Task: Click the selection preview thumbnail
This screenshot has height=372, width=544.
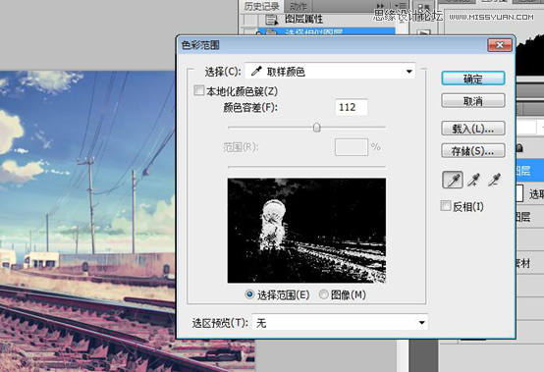Action: pyautogui.click(x=306, y=231)
